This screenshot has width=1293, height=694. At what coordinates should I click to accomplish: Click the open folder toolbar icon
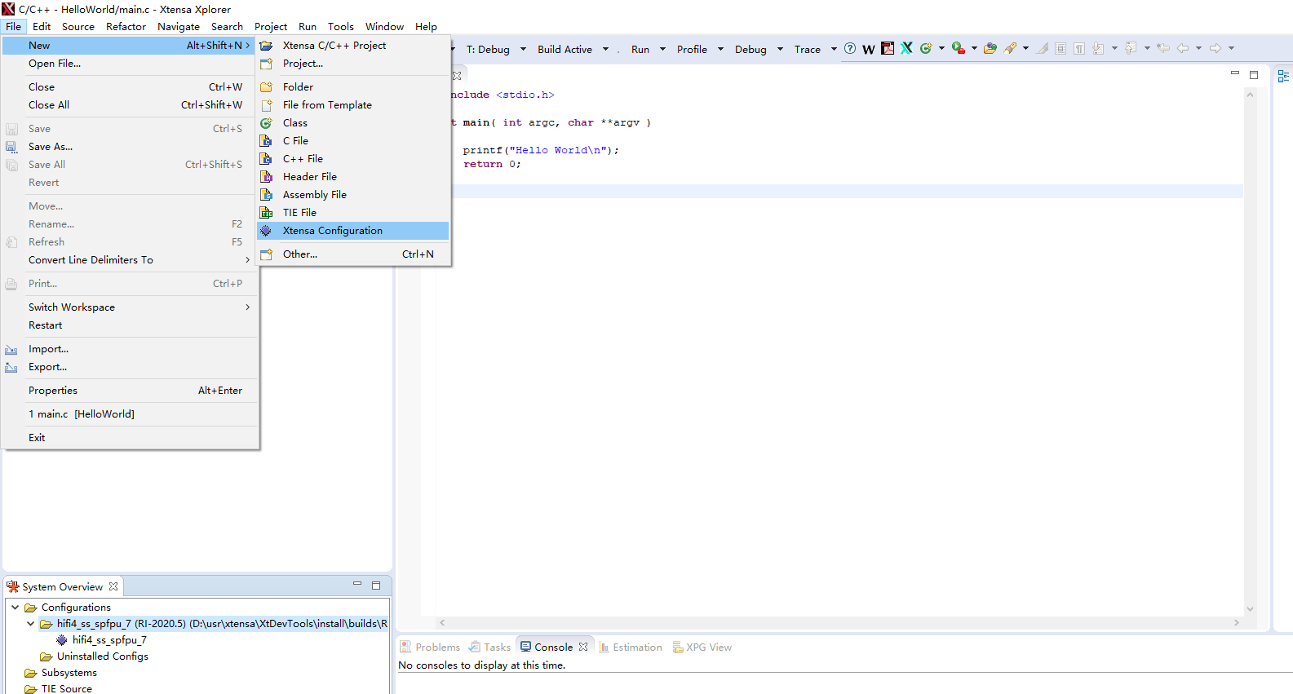(990, 49)
